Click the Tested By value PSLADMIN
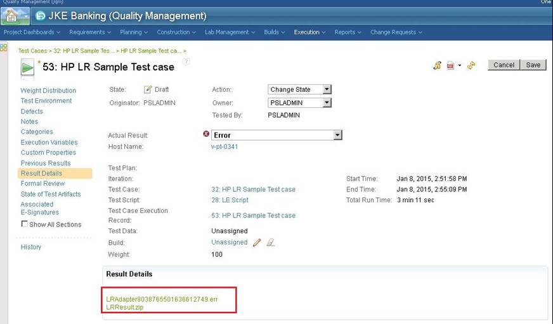Image resolution: width=553 pixels, height=324 pixels. pos(283,115)
